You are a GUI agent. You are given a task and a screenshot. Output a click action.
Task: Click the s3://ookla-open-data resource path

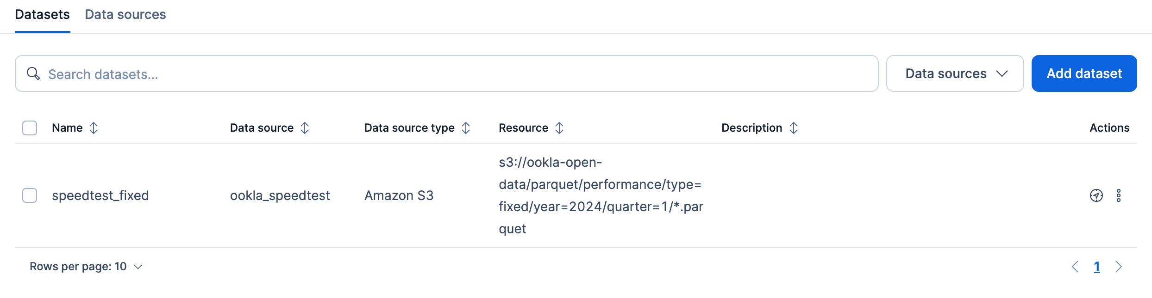pyautogui.click(x=601, y=195)
